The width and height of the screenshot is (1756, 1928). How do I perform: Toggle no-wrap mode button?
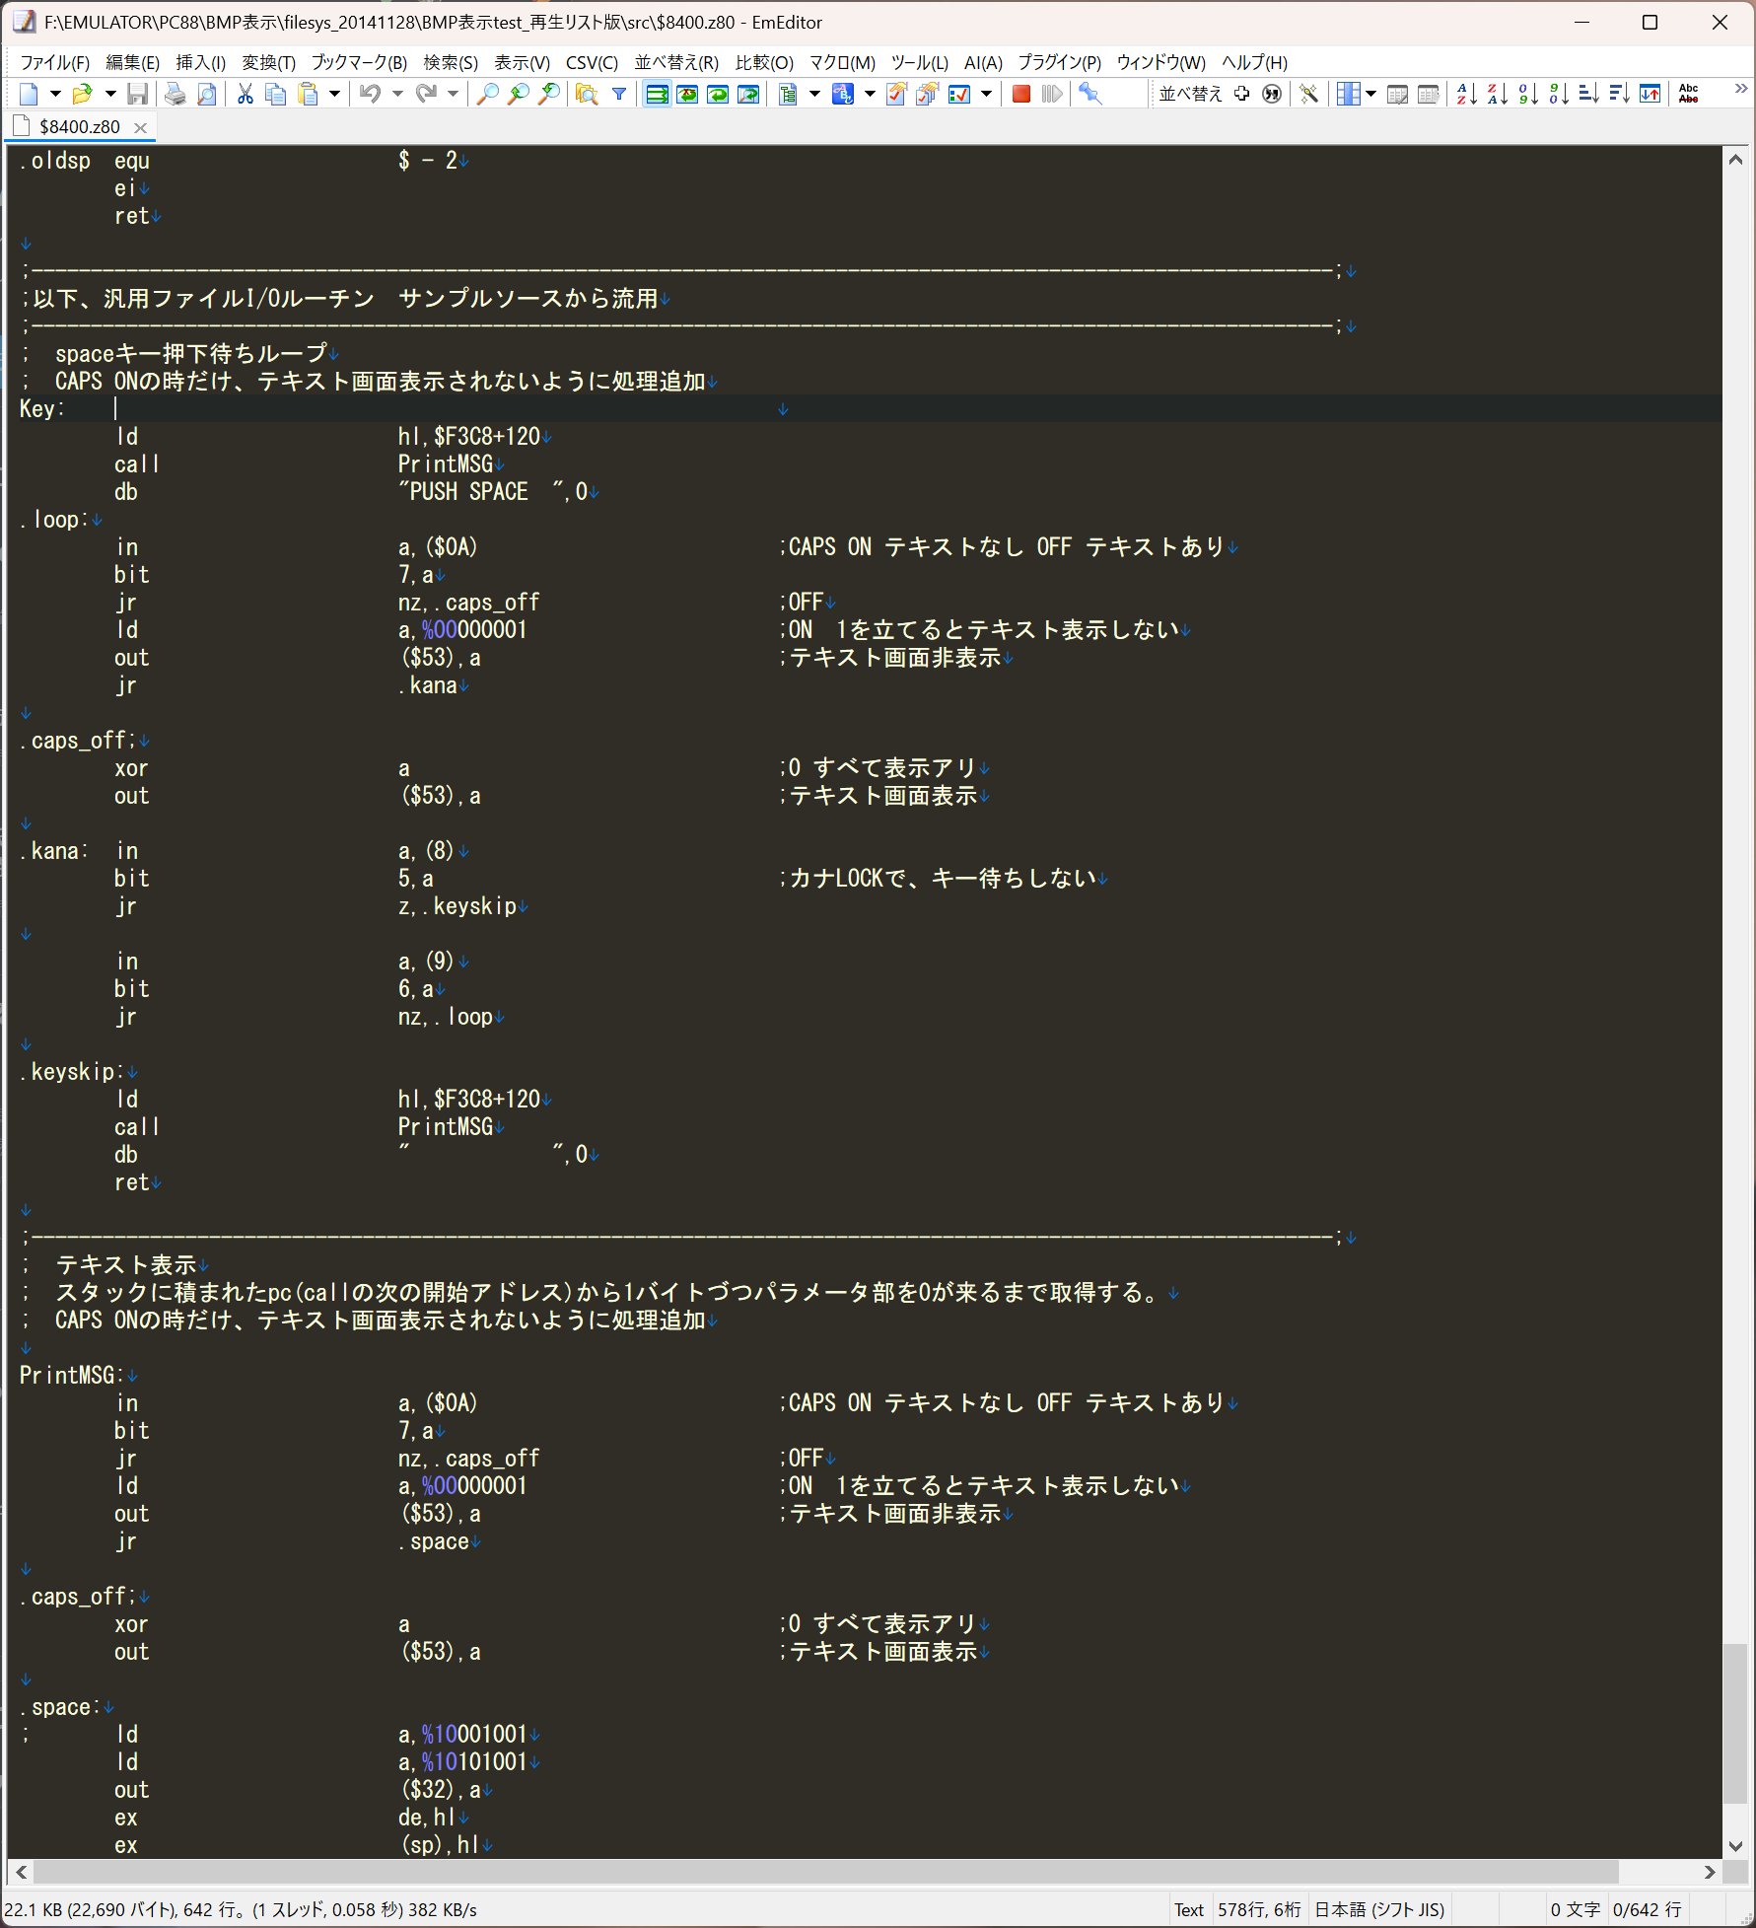(x=657, y=94)
